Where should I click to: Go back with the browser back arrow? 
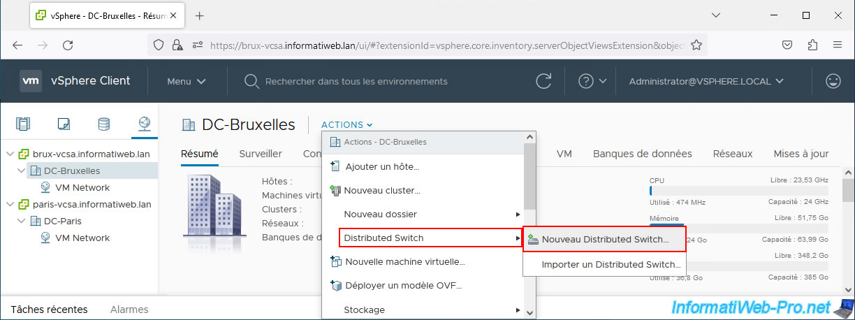coord(17,45)
